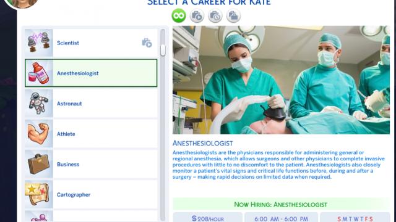Viewport: 396px width, 222px height.
Task: Click the anesthesiologist description paragraph
Action: 278,165
